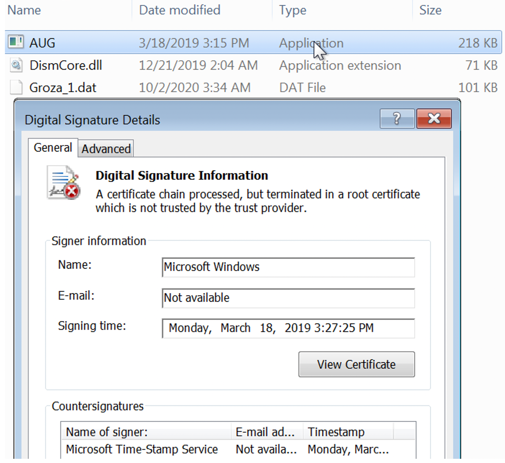Click the 'Countersignatures' group label
Screen dimensions: 505x463
coord(97,406)
